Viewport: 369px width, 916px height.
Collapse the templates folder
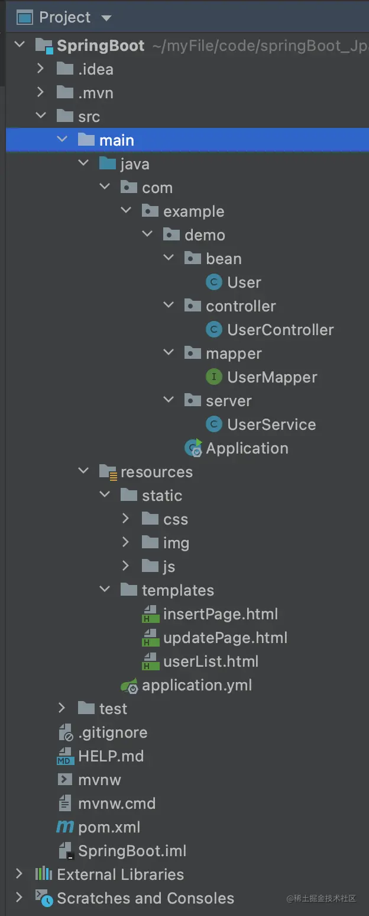(x=105, y=590)
